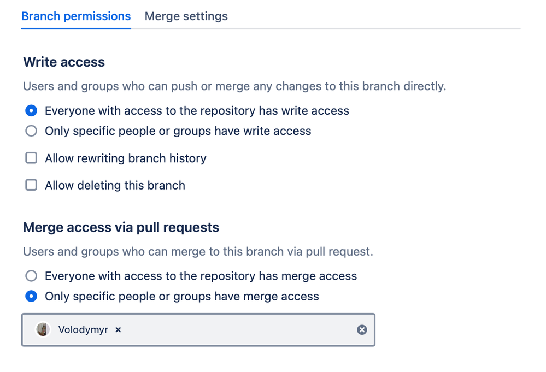
Task: Tick the Allow deleting this branch checkbox
Action: [x=32, y=185]
